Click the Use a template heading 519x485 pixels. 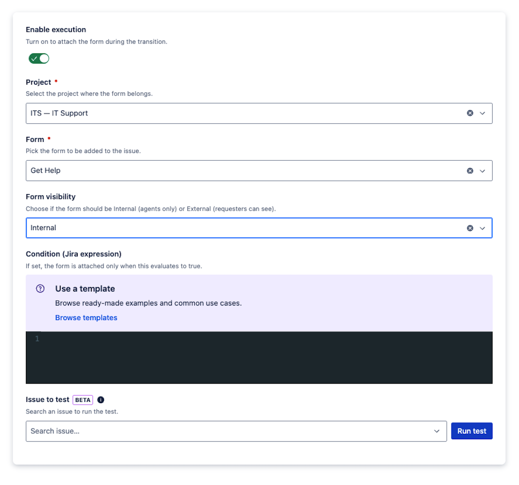tap(85, 289)
